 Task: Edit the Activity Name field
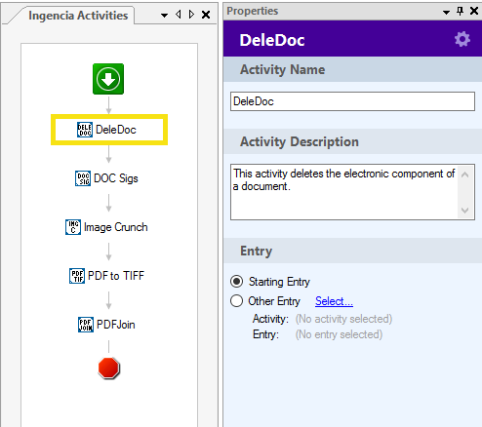[352, 101]
